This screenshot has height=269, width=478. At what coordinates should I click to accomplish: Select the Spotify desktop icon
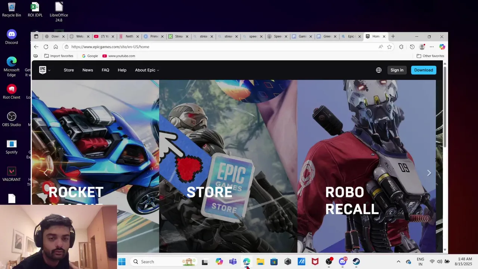click(x=12, y=146)
